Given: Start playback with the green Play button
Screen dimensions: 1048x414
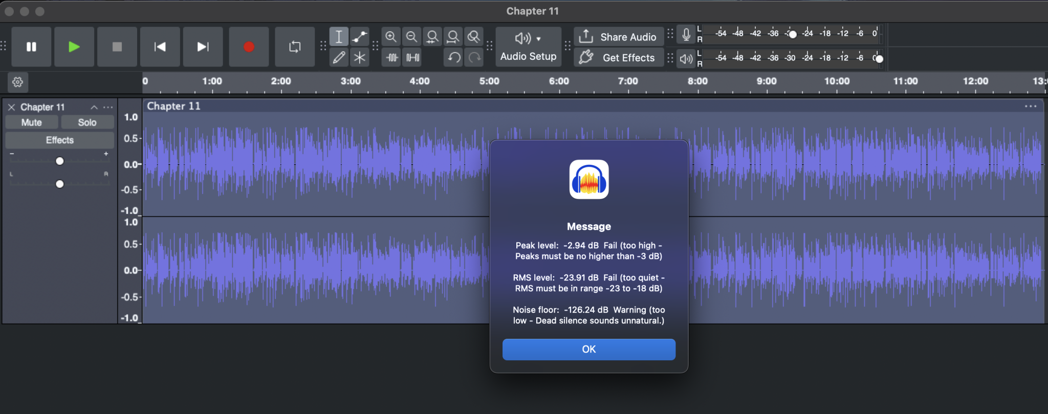Looking at the screenshot, I should point(74,47).
